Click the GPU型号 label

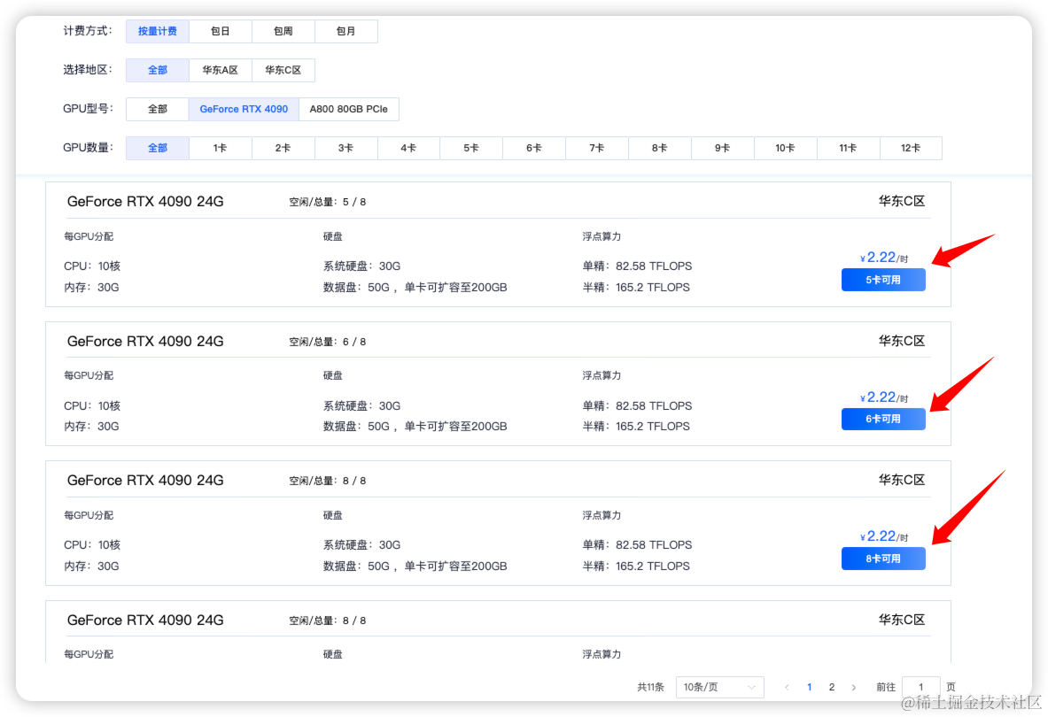tap(88, 109)
